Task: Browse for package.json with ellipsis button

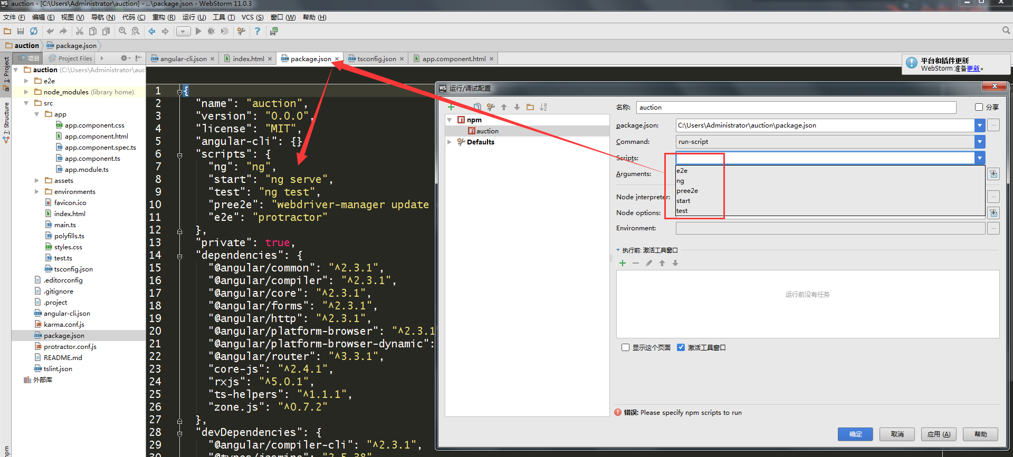Action: coord(993,125)
